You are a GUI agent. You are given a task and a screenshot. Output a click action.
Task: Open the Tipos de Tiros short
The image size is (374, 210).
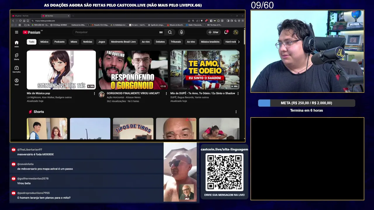133,129
